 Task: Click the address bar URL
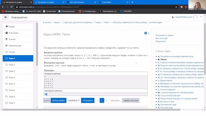click(49, 7)
